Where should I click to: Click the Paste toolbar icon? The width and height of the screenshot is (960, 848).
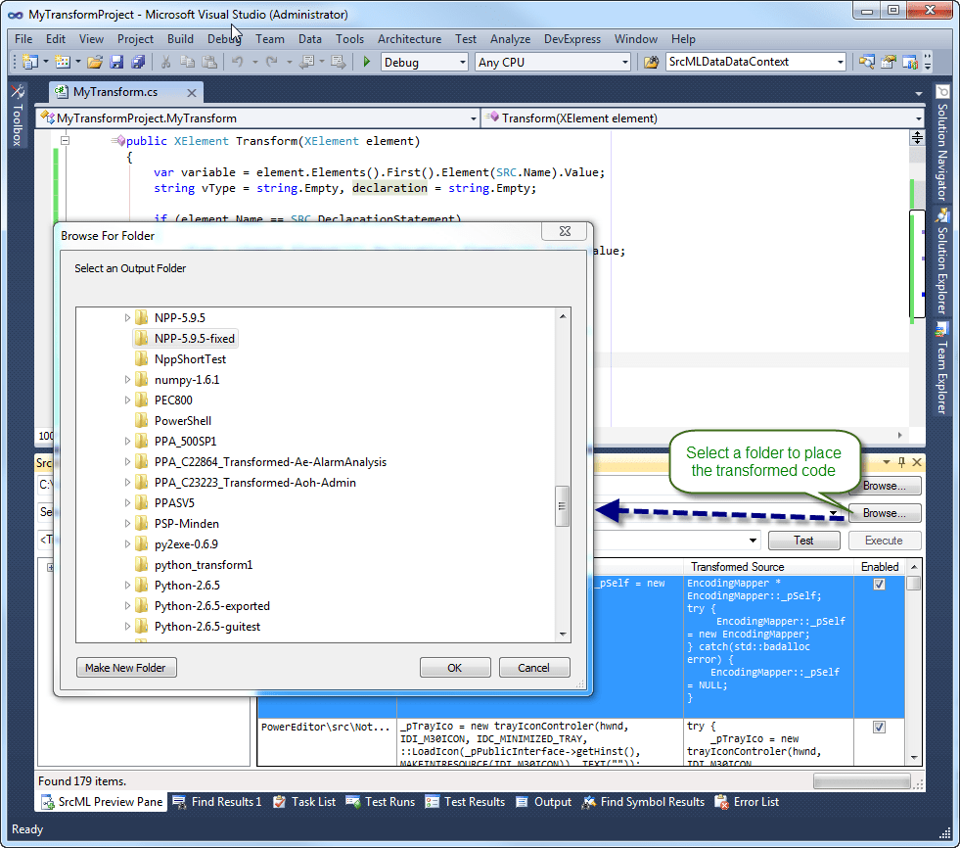pos(209,62)
